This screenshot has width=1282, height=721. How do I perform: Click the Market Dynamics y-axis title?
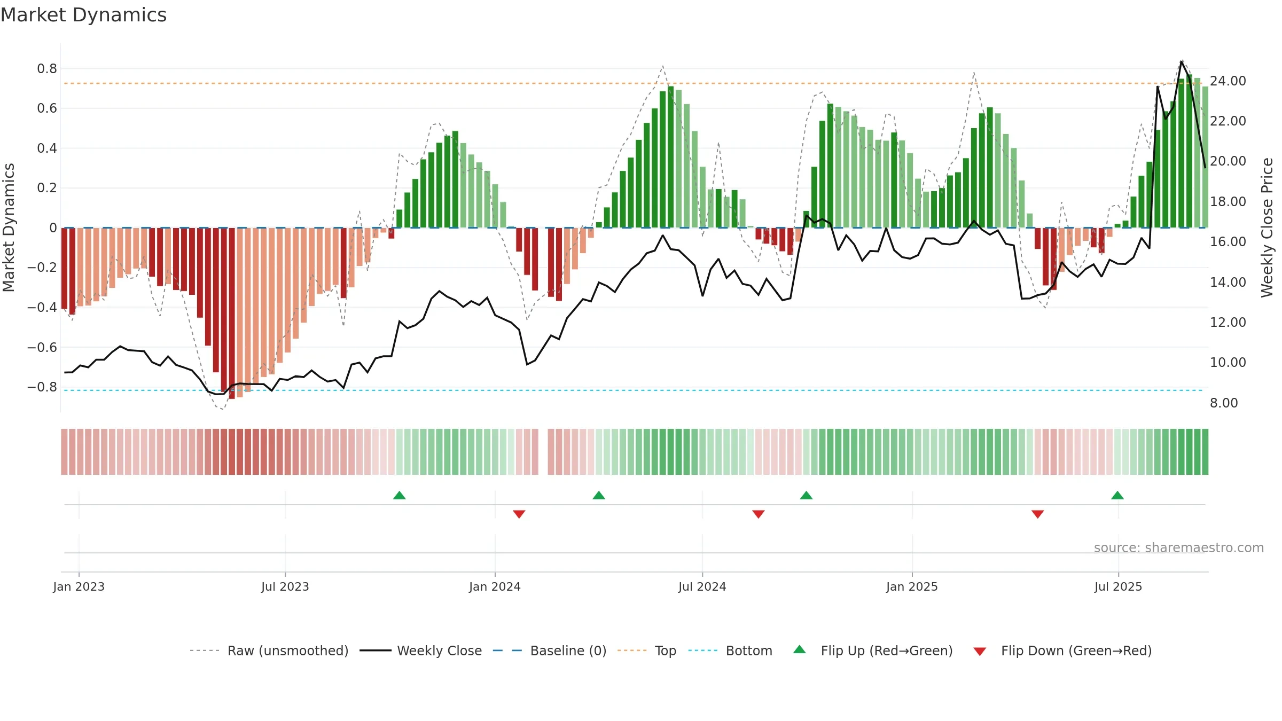pyautogui.click(x=9, y=228)
